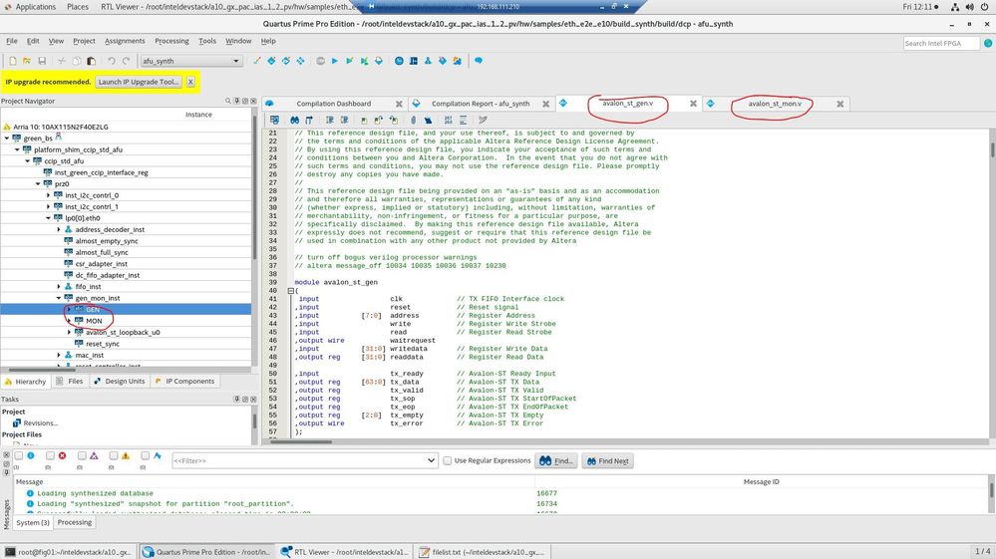Image resolution: width=996 pixels, height=559 pixels.
Task: Click the Start Compilation play icon
Action: click(335, 61)
